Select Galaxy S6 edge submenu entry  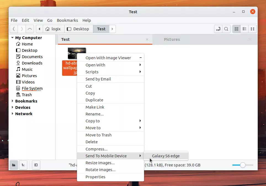(x=166, y=156)
